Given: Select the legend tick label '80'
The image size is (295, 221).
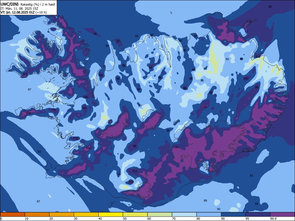Looking at the screenshot, I should [198, 219].
